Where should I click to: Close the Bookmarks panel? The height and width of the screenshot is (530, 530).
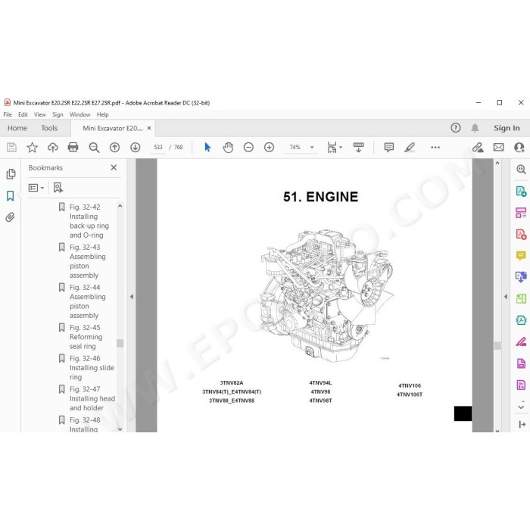point(114,167)
